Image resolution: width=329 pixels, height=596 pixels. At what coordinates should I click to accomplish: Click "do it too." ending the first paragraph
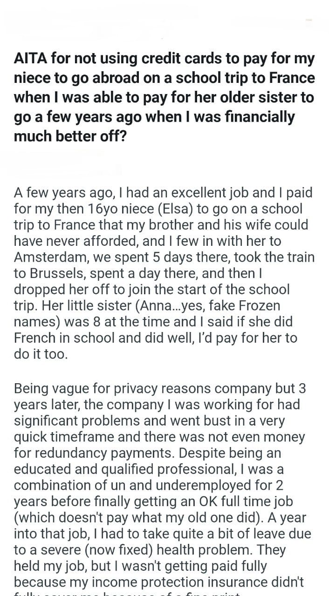41,354
